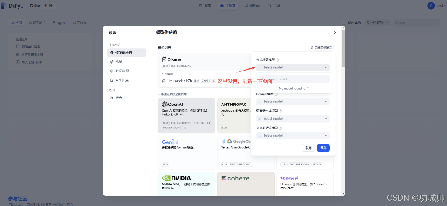Click the Dify logo in top-left

(x=12, y=6)
